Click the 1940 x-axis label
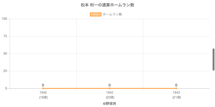The width and height of the screenshot is (215, 107). coord(43,93)
